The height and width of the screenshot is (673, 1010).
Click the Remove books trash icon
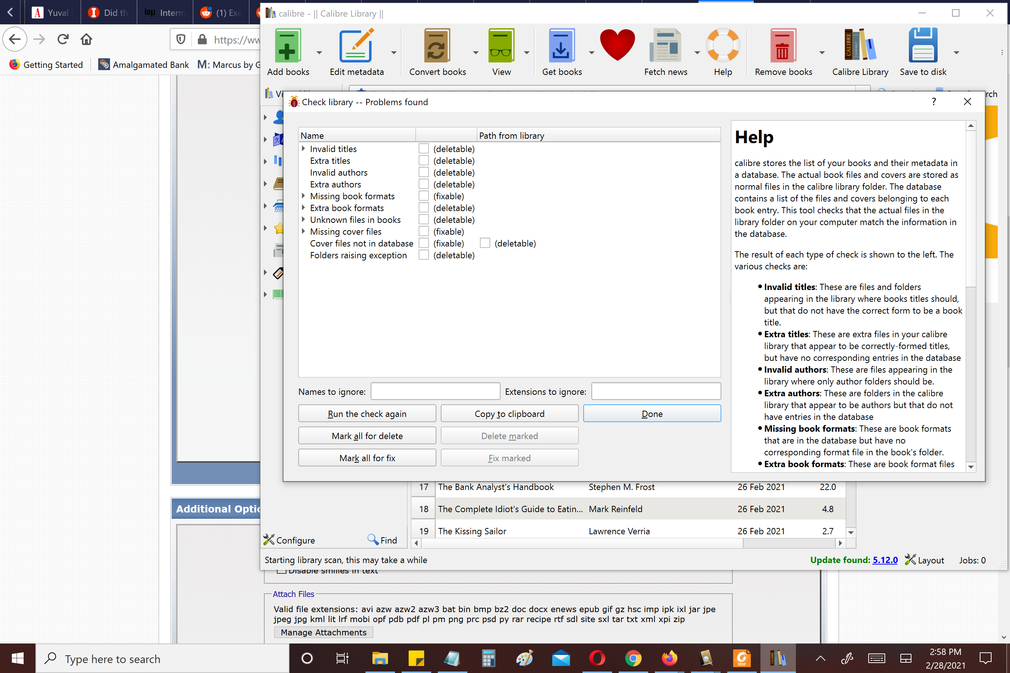tap(782, 45)
